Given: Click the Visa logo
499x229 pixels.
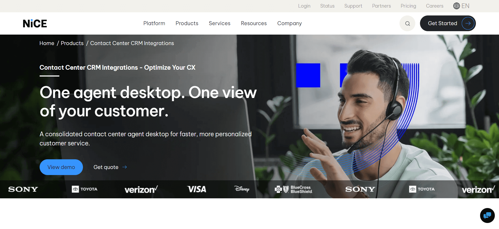Looking at the screenshot, I should pos(197,189).
